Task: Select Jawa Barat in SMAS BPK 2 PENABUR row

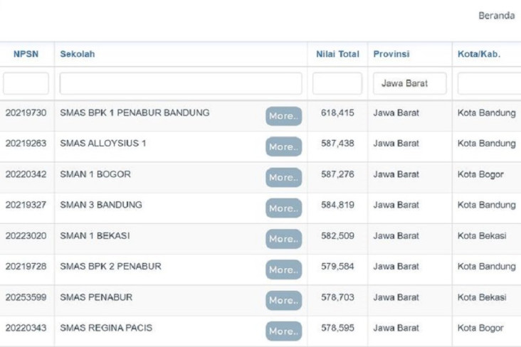Action: click(396, 267)
